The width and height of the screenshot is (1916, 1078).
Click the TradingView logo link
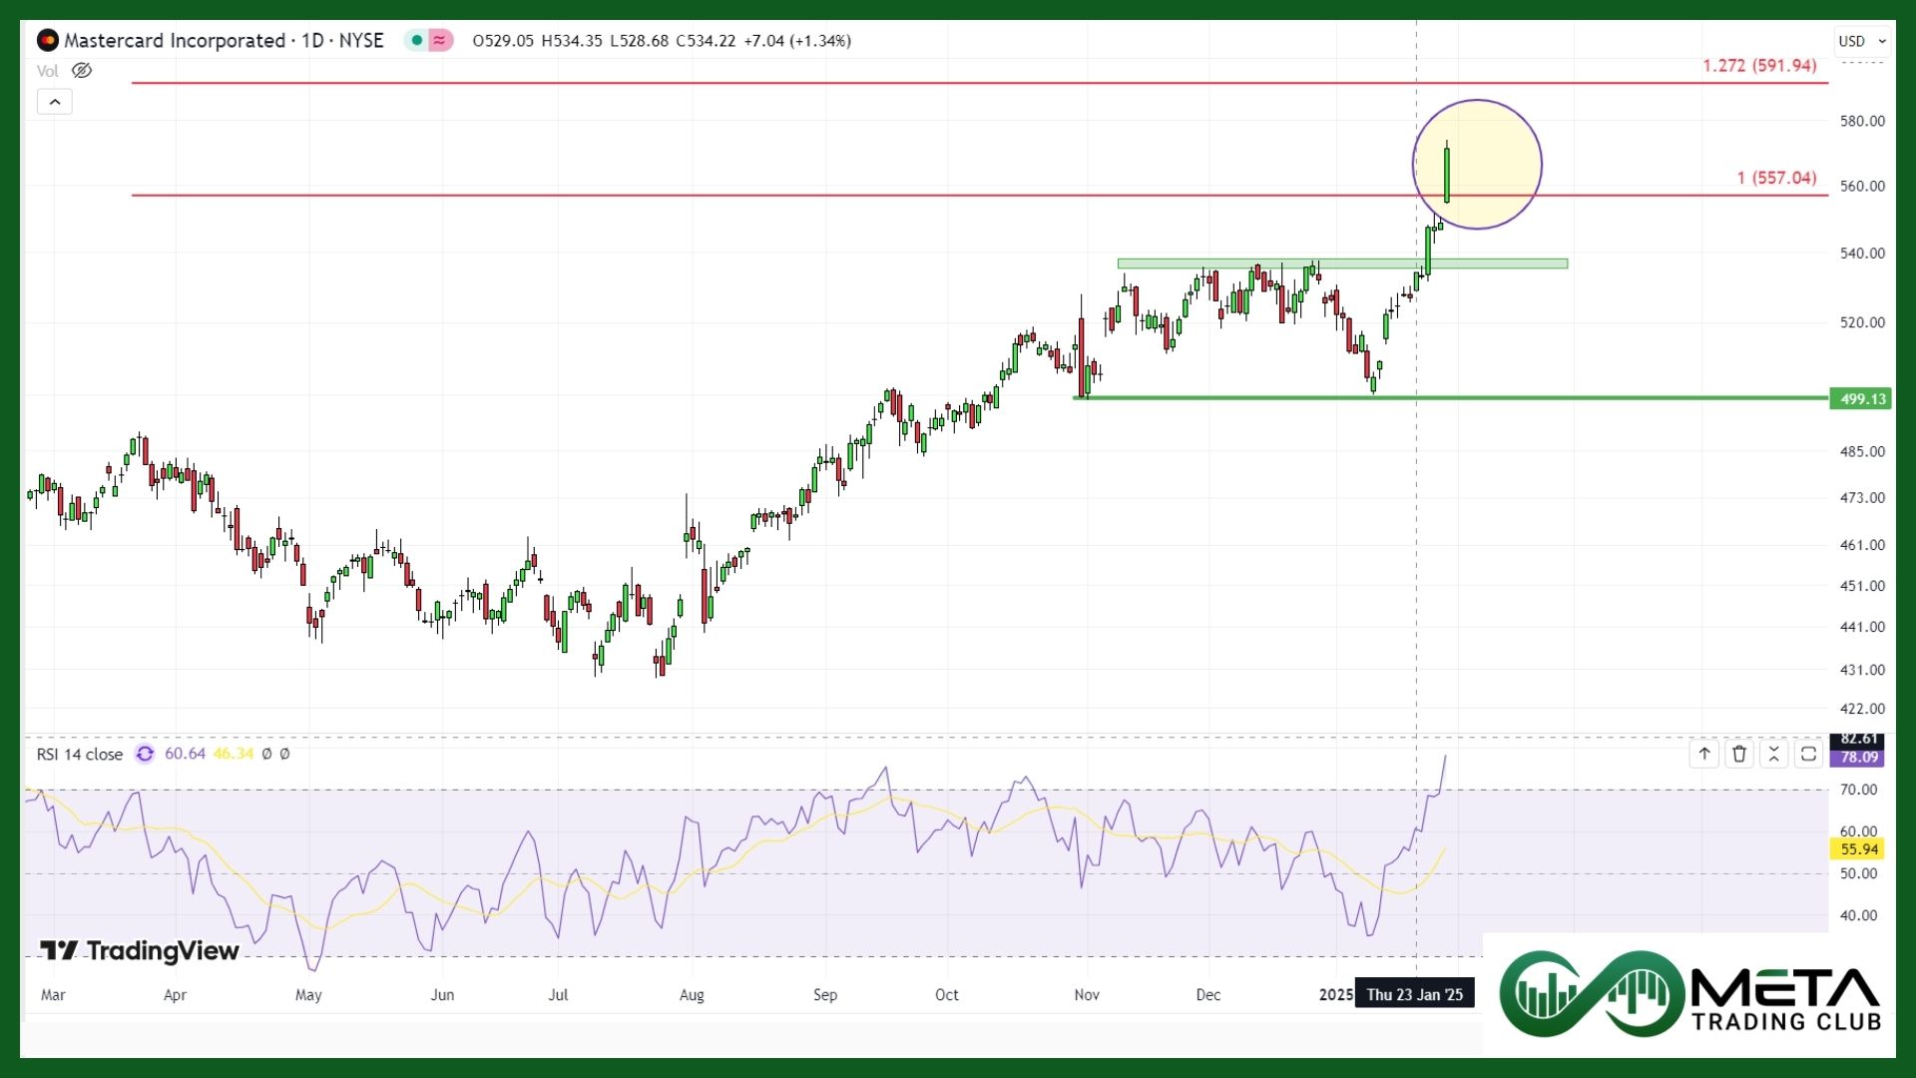pos(140,951)
